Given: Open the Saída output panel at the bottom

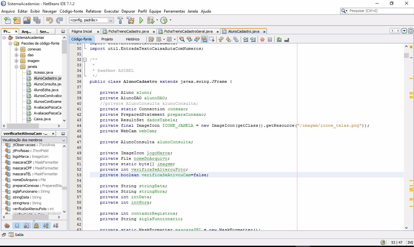Looking at the screenshot, I should 16,235.
